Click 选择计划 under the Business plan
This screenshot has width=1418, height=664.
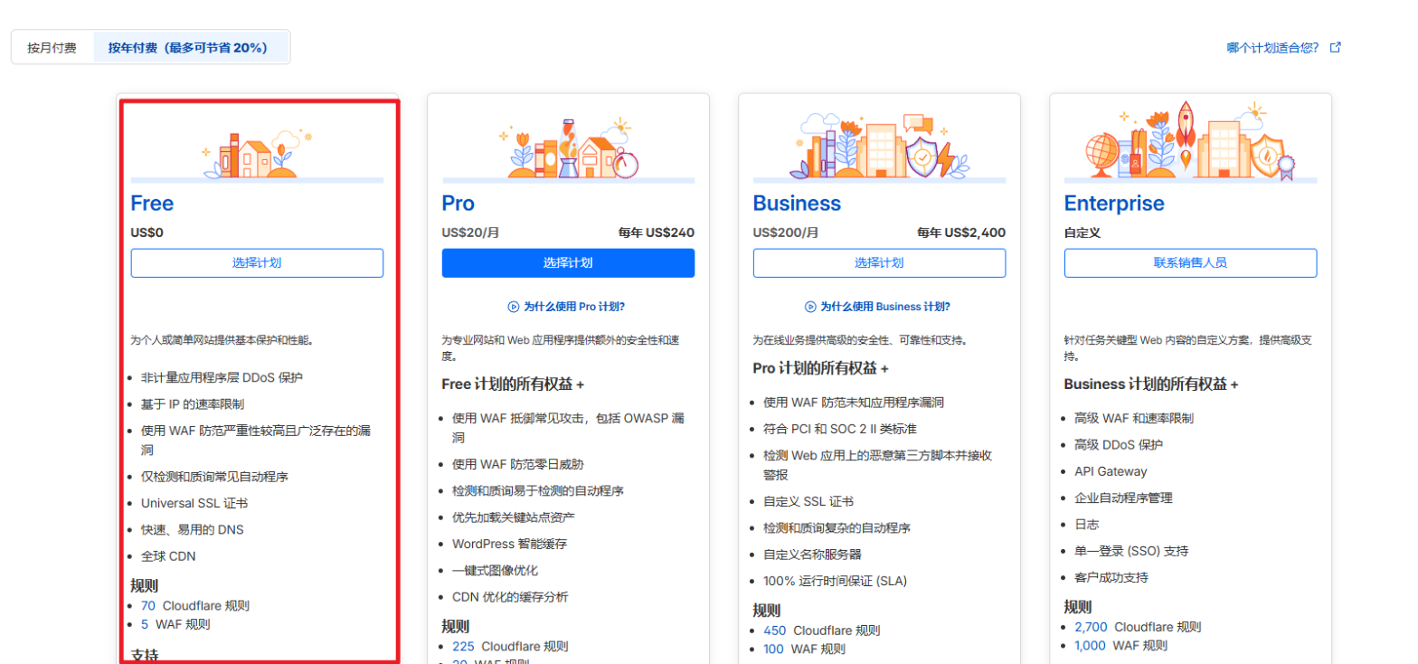pos(879,263)
